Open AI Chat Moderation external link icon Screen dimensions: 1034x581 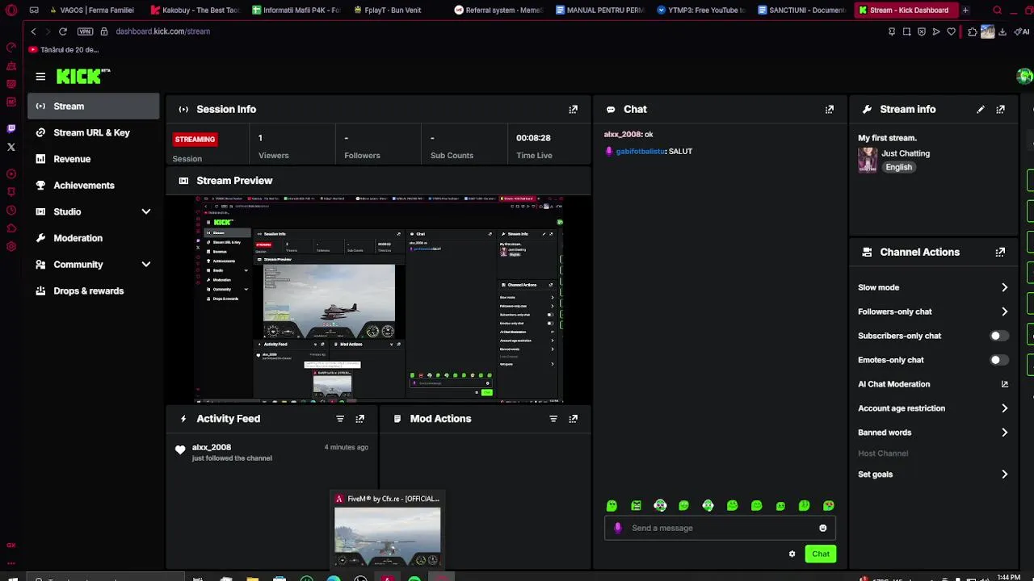(1004, 384)
